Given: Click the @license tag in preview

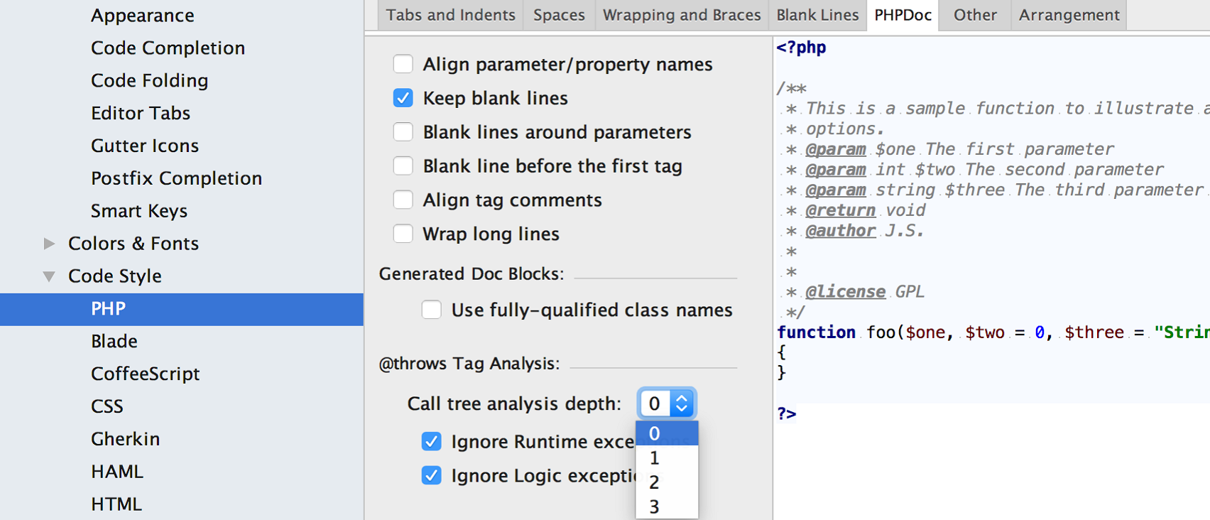Looking at the screenshot, I should [845, 292].
